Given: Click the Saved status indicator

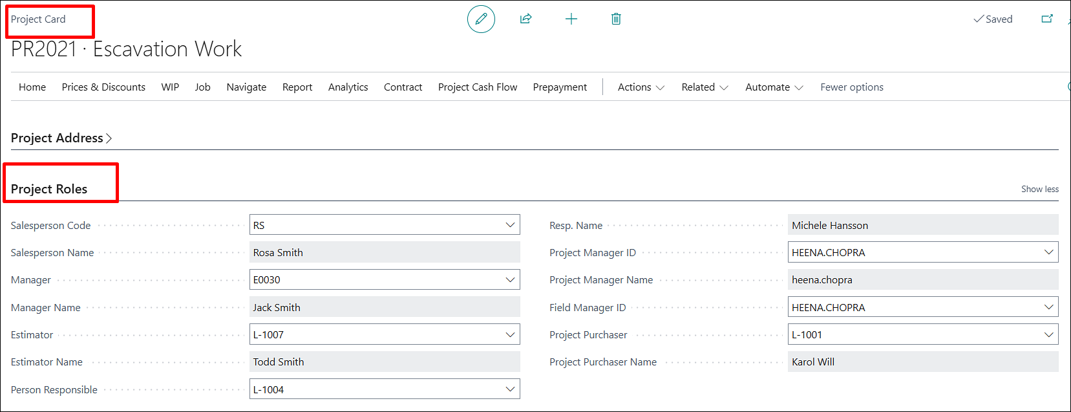Looking at the screenshot, I should (993, 19).
